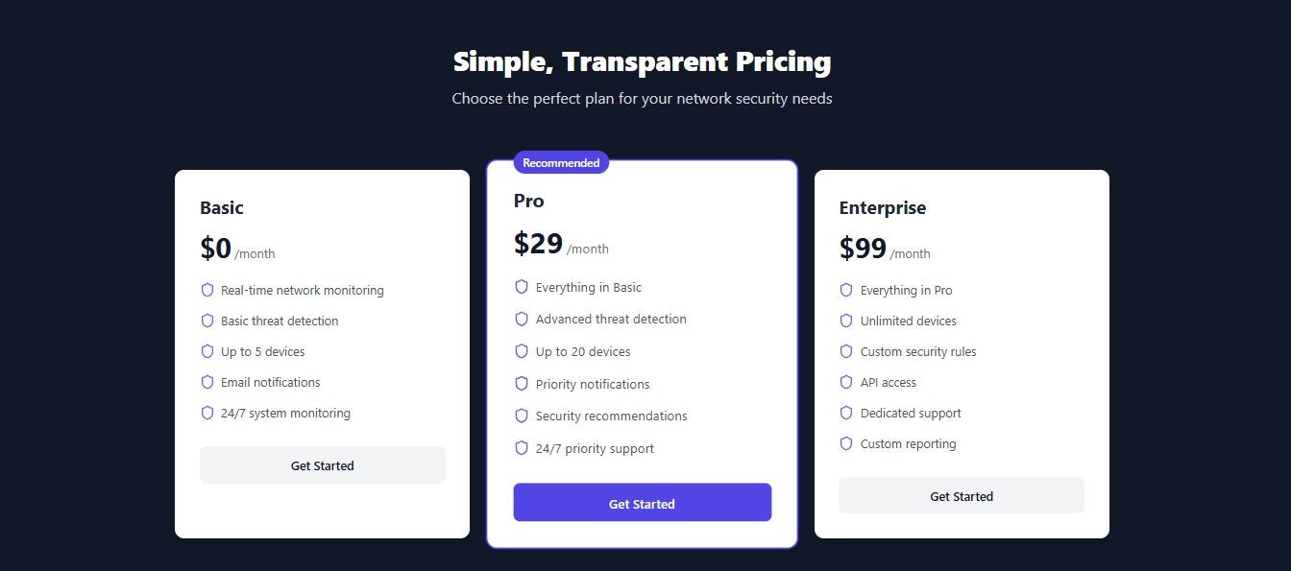Viewport: 1291px width, 571px height.
Task: Select the shield icon by Email notifications
Action: pos(207,382)
